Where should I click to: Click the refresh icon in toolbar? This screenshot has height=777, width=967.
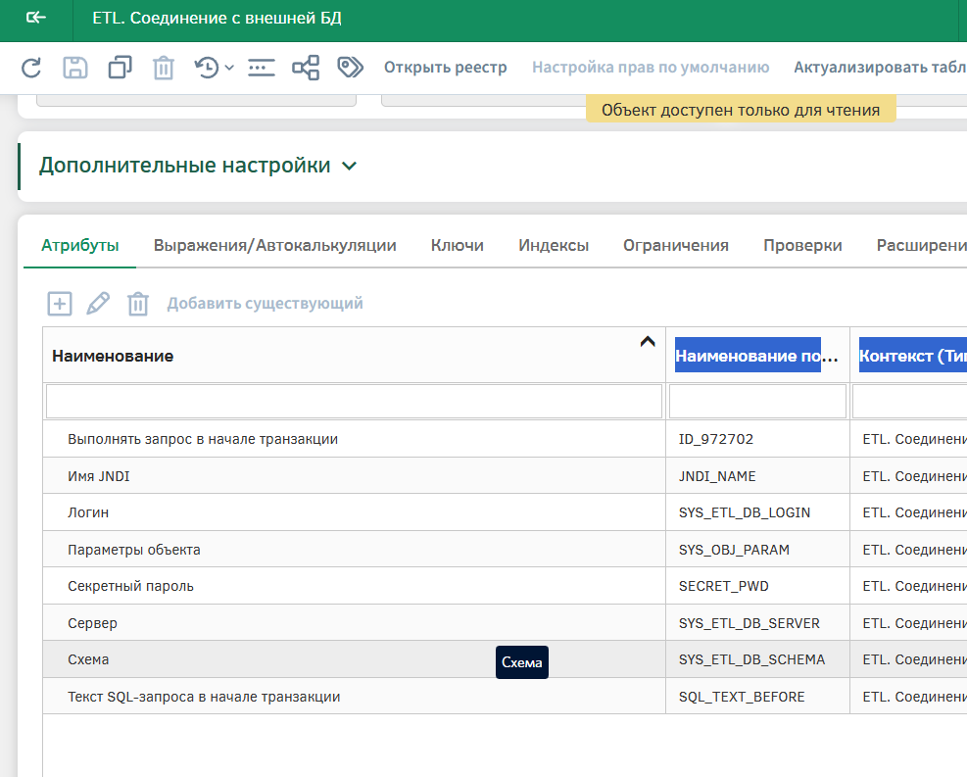tap(31, 68)
